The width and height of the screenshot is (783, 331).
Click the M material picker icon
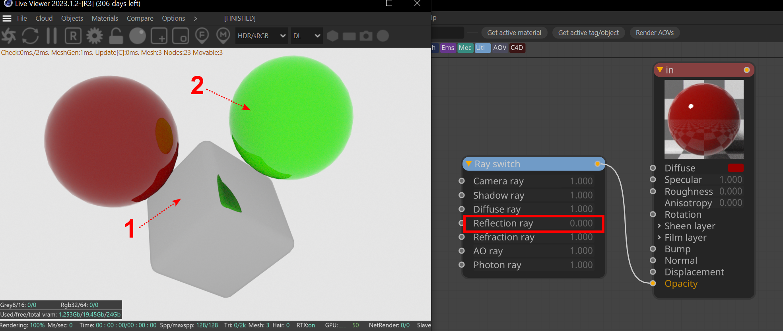point(223,36)
